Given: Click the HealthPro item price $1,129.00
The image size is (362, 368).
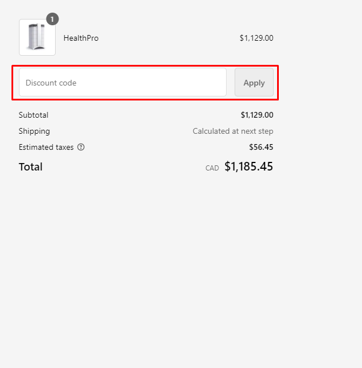Looking at the screenshot, I should click(x=256, y=38).
